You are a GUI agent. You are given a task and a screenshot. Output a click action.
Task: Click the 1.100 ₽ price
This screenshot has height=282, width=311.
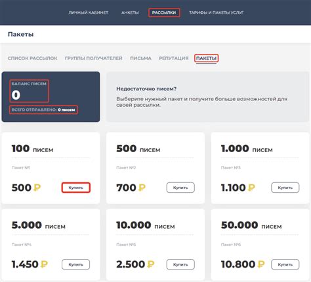coord(238,188)
